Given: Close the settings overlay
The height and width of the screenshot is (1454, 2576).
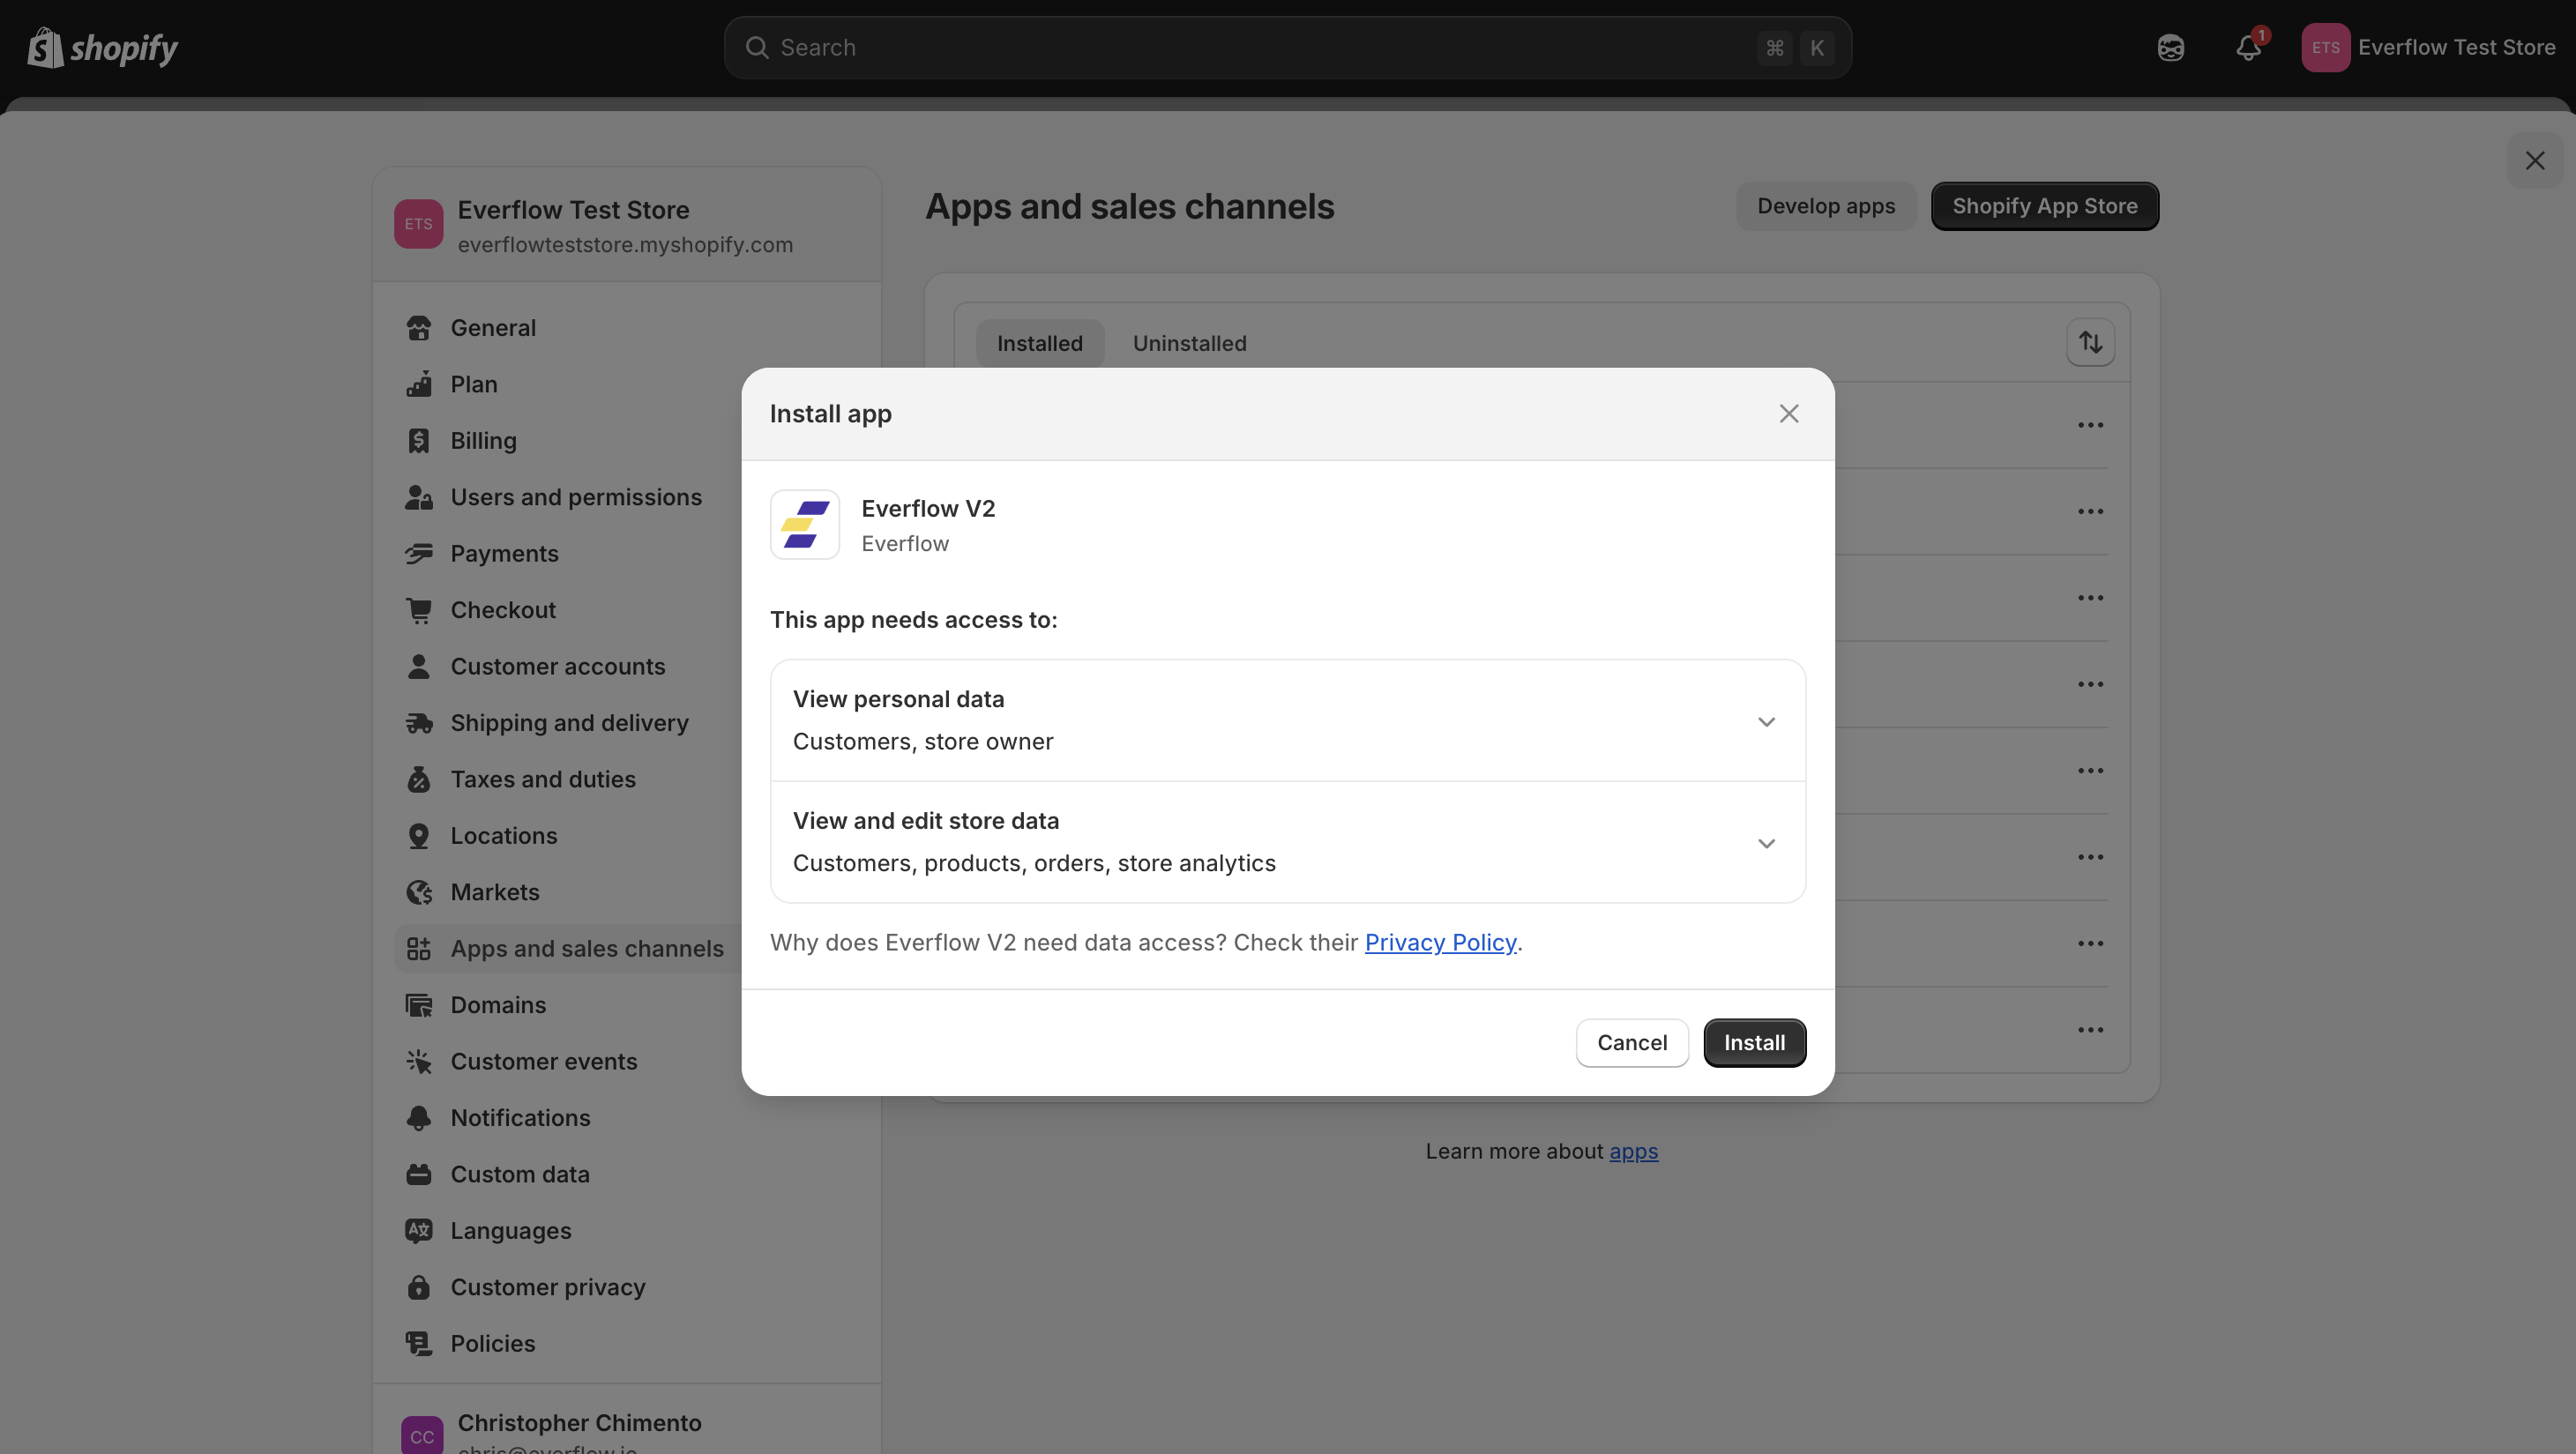Looking at the screenshot, I should point(2534,161).
